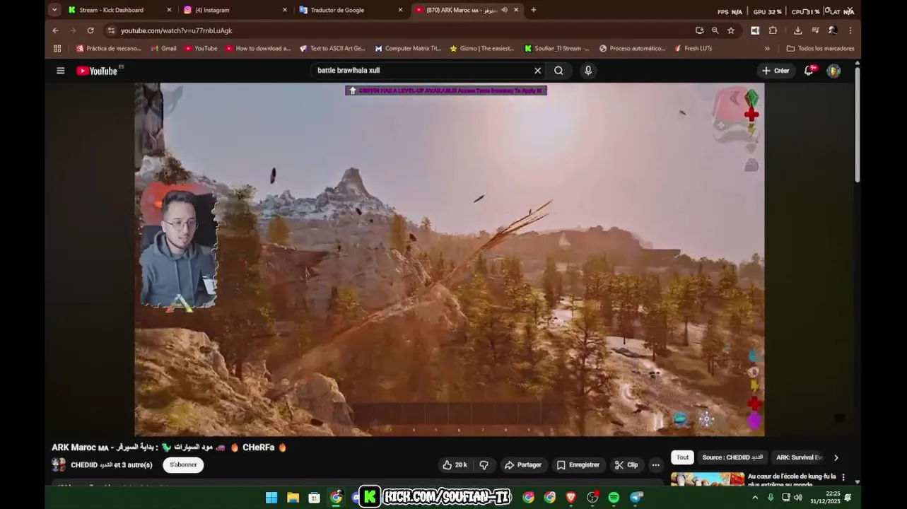Open the Chrome apps grid in the bookmarks bar
Viewport: 907px width, 509px height.
(57, 49)
